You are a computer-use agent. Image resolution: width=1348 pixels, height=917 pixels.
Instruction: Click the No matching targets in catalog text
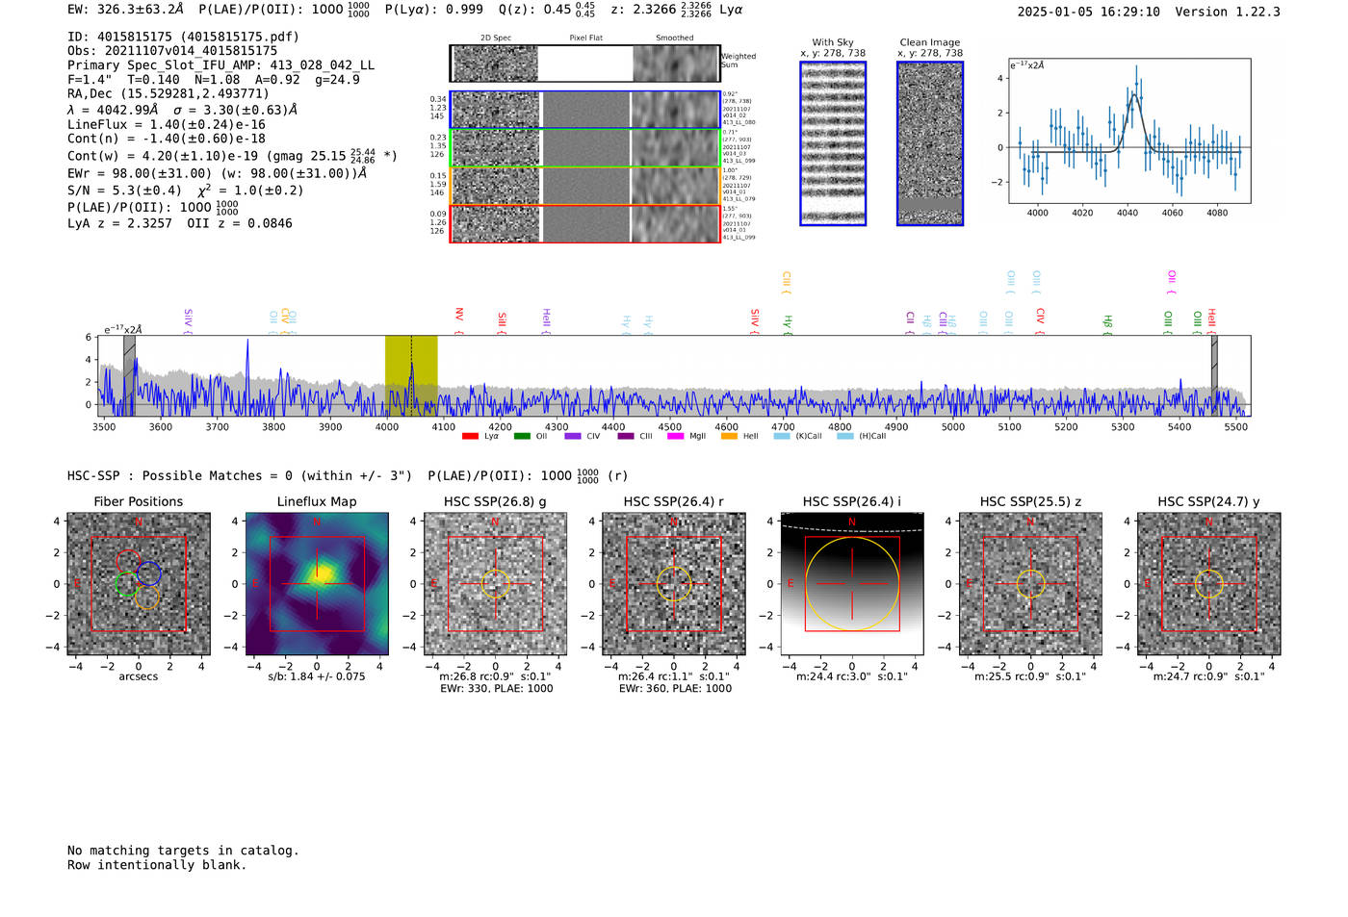(183, 851)
